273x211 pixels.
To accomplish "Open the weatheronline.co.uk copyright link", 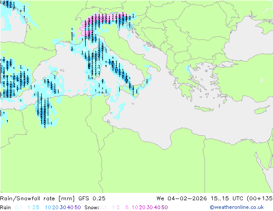I will coord(237,207).
